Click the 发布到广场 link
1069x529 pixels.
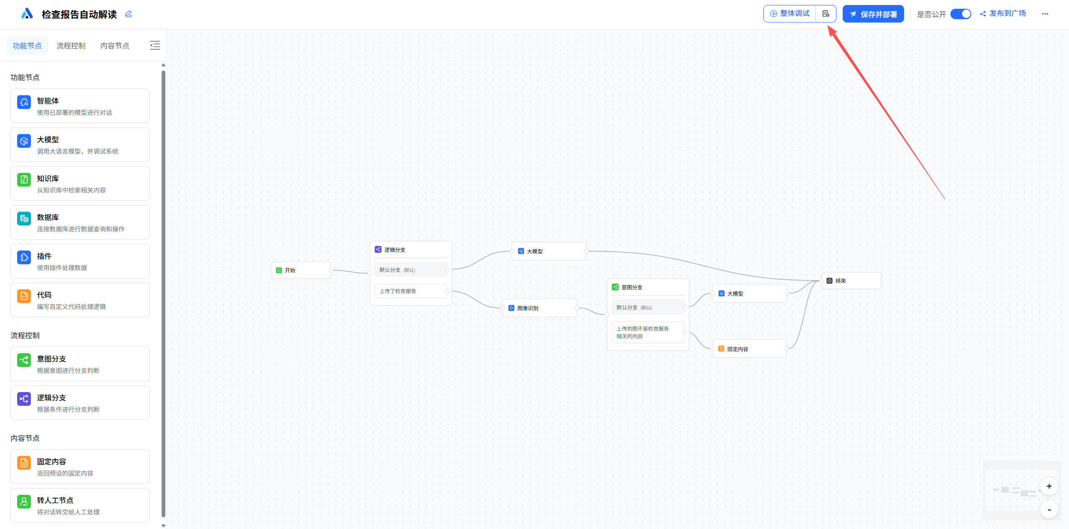click(1003, 14)
